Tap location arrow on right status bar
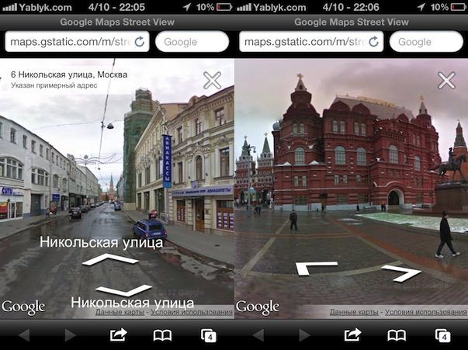The height and width of the screenshot is (350, 468). [421, 7]
